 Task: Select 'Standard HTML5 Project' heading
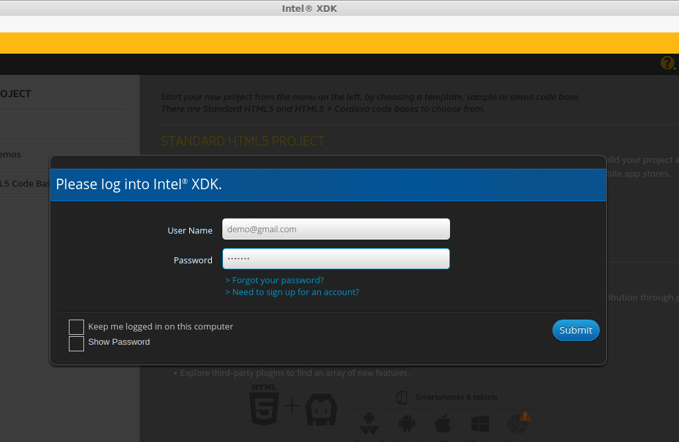[242, 141]
